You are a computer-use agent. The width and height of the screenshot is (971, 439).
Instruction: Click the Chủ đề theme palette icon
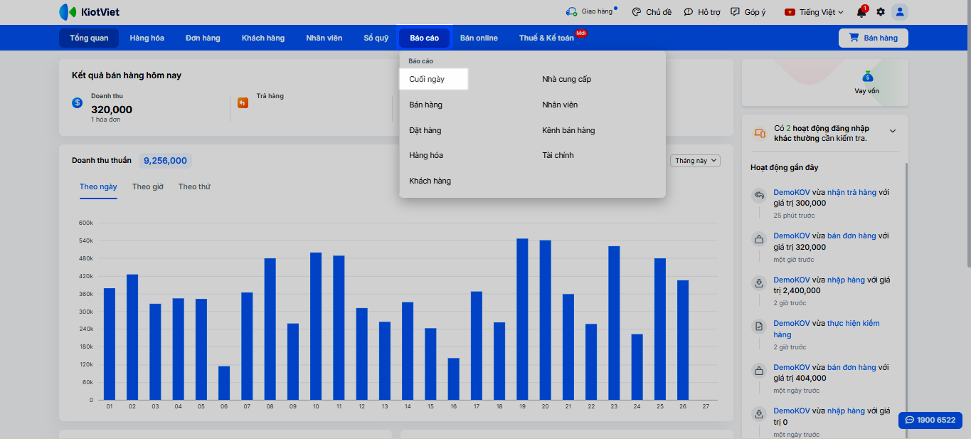tap(635, 12)
